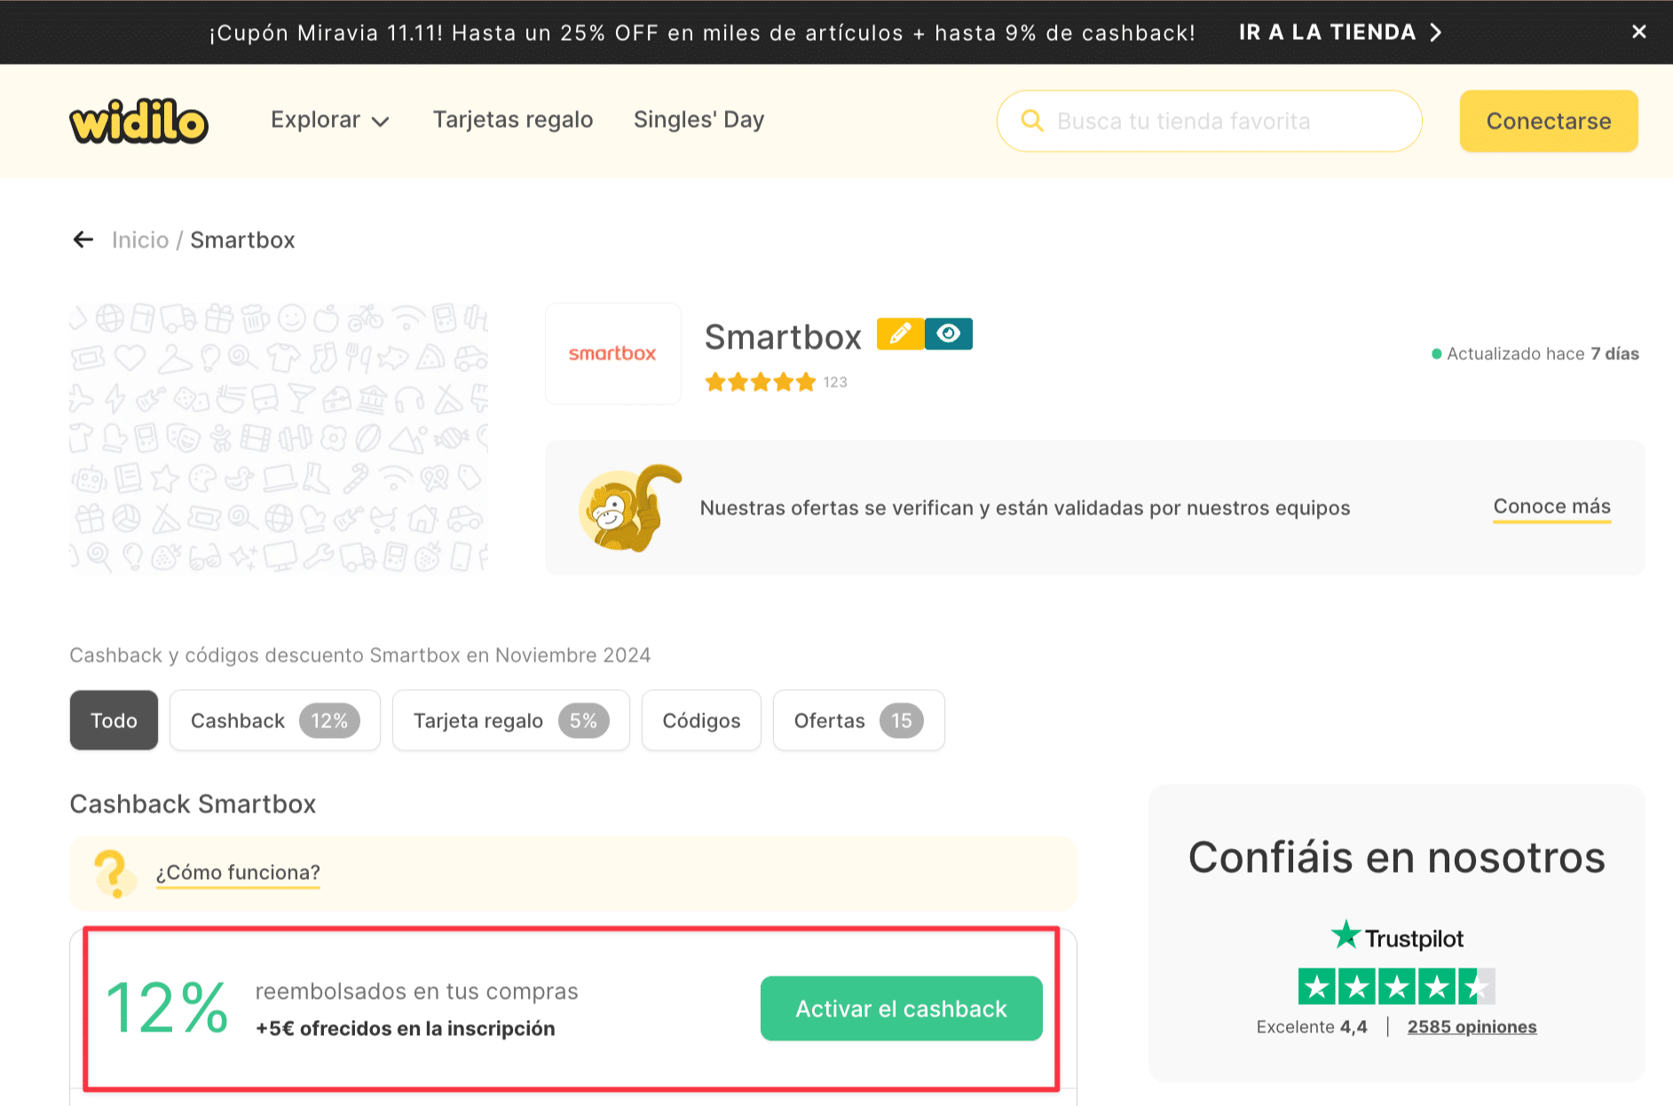The height and width of the screenshot is (1106, 1673).
Task: Switch to the Ofertas 15 tab
Action: [858, 720]
